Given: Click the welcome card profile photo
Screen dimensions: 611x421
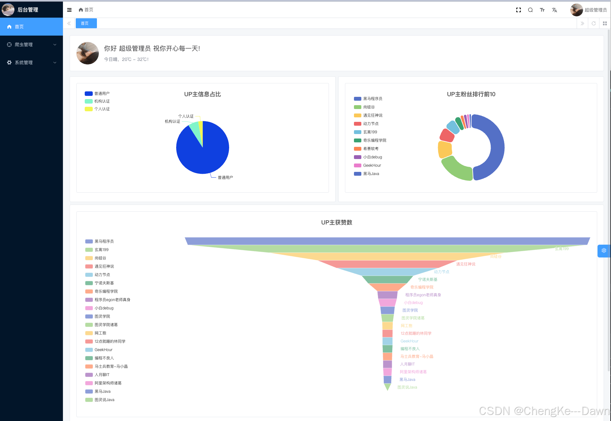Looking at the screenshot, I should [x=88, y=53].
